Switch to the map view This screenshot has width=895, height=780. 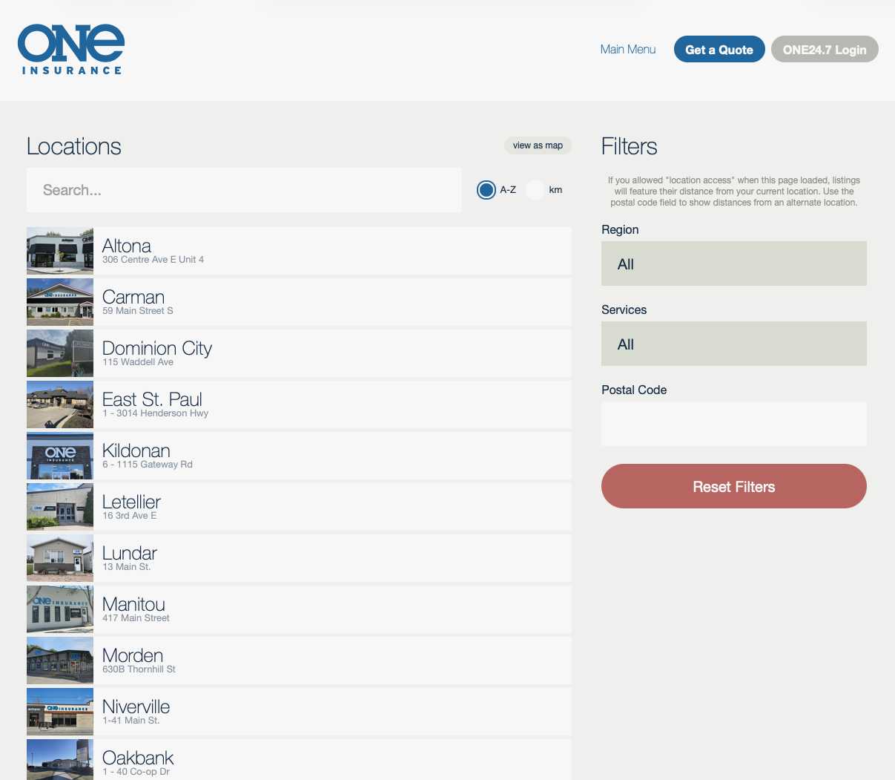coord(538,145)
